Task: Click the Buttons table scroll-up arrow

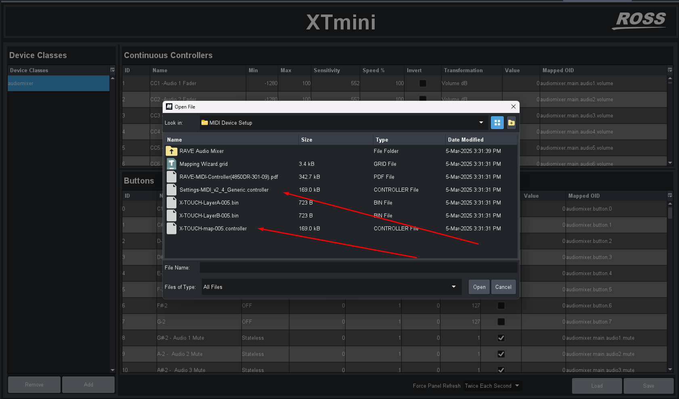Action: point(670,203)
